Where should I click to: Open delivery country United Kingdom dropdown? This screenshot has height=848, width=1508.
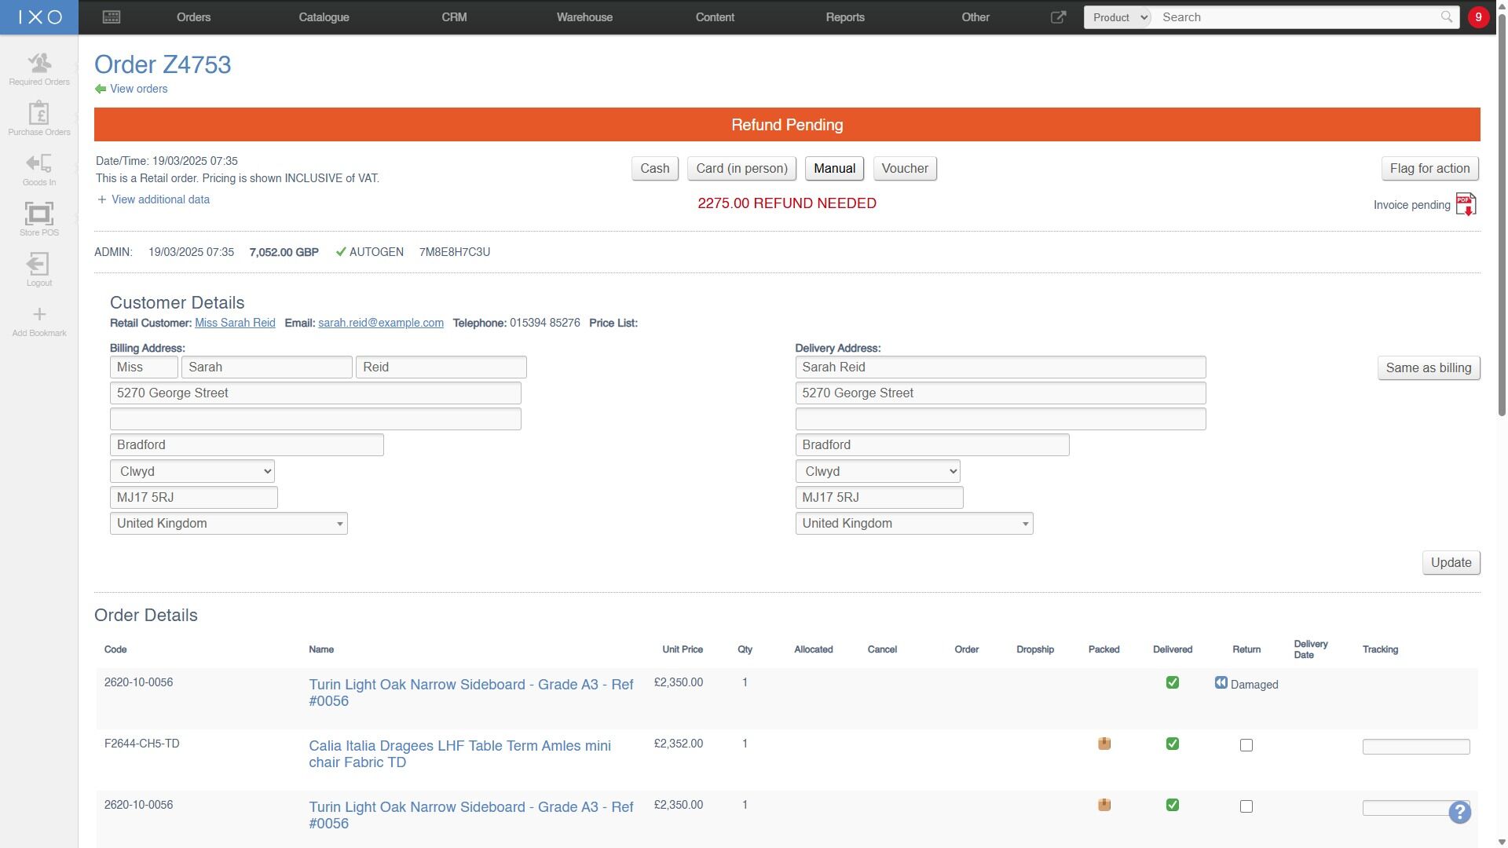coord(913,524)
